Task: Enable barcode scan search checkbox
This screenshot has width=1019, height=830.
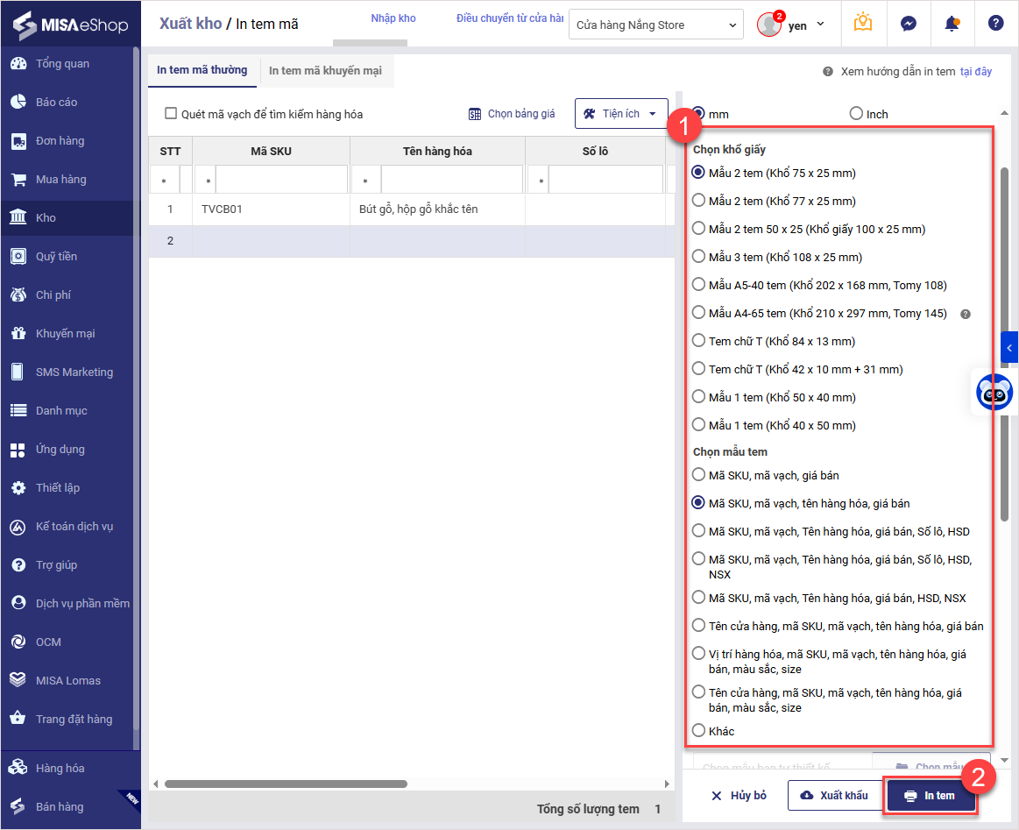Action: 172,114
